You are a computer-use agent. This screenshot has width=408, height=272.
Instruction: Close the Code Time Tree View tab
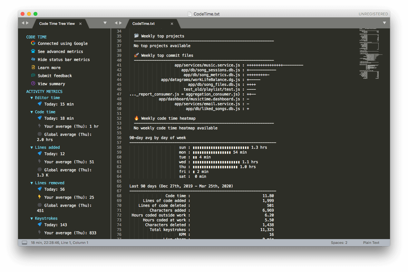point(81,24)
